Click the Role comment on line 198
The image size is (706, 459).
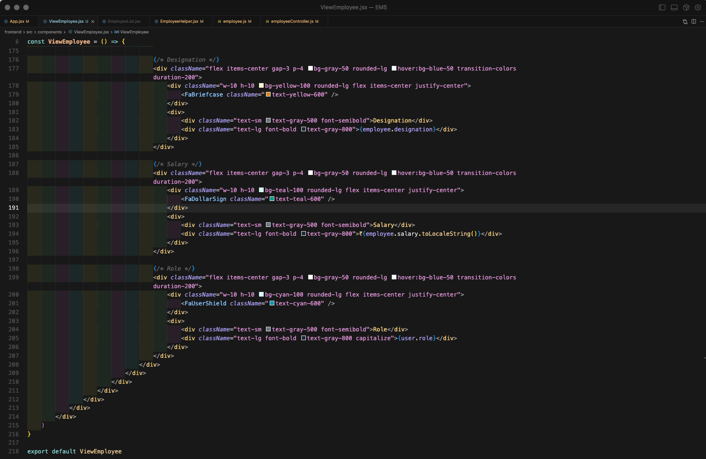pos(174,269)
